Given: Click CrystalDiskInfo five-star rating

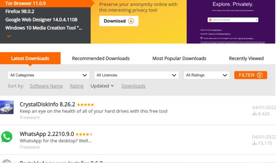Looking at the screenshot, I should click(x=85, y=105).
